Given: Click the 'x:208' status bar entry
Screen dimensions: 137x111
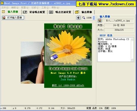Looking at the screenshot, I should click(3, 108).
